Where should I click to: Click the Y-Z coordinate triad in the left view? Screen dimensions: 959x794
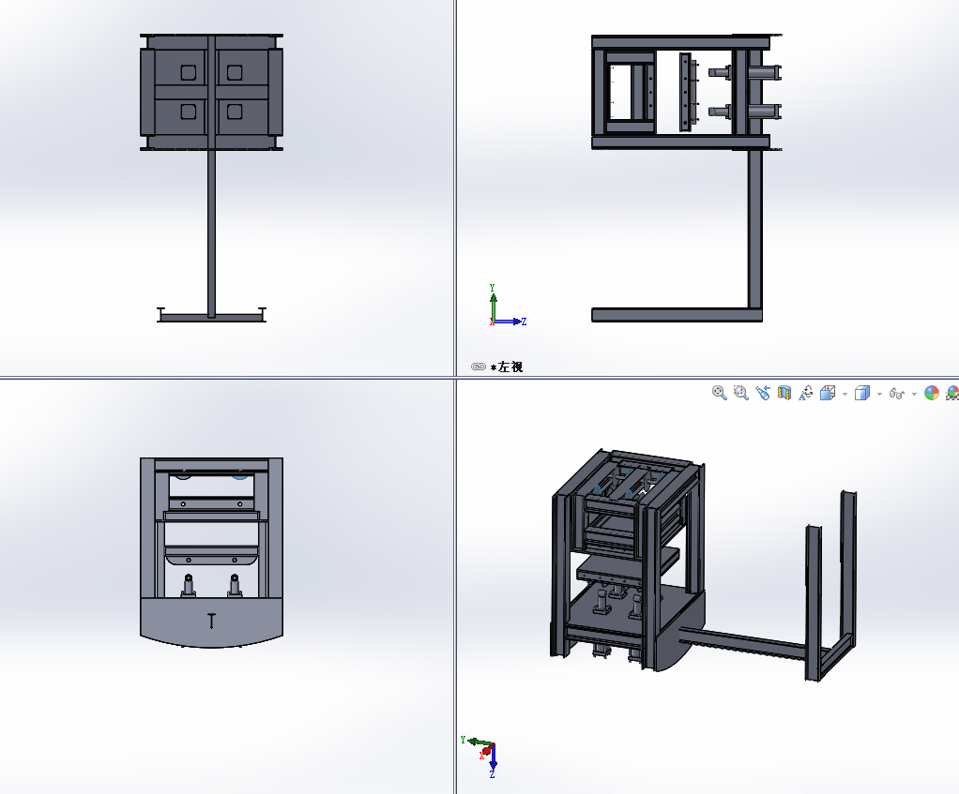click(507, 306)
